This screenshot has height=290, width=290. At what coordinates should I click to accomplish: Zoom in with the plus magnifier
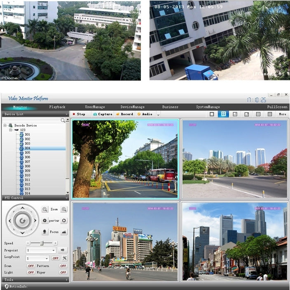(x=64, y=209)
